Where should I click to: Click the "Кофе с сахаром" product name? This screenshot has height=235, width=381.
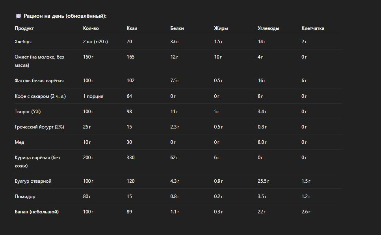(x=40, y=96)
